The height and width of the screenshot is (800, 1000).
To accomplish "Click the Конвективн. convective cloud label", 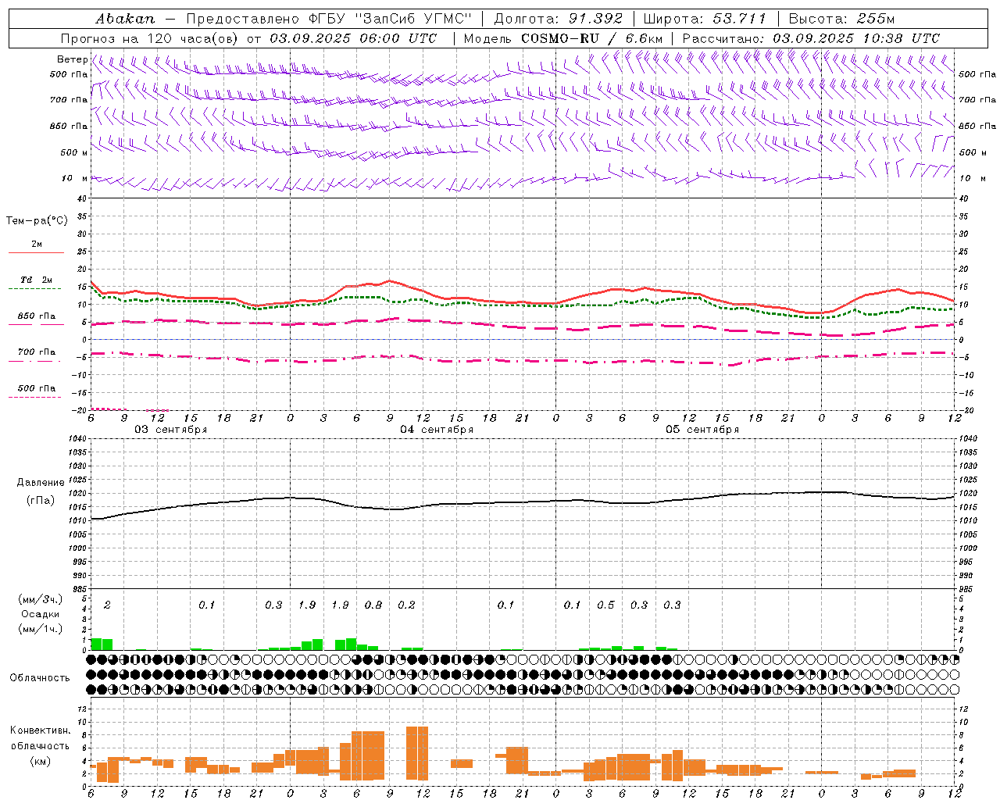I will tap(41, 730).
